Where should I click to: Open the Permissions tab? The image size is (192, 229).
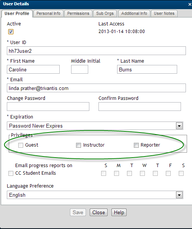pos(78,13)
